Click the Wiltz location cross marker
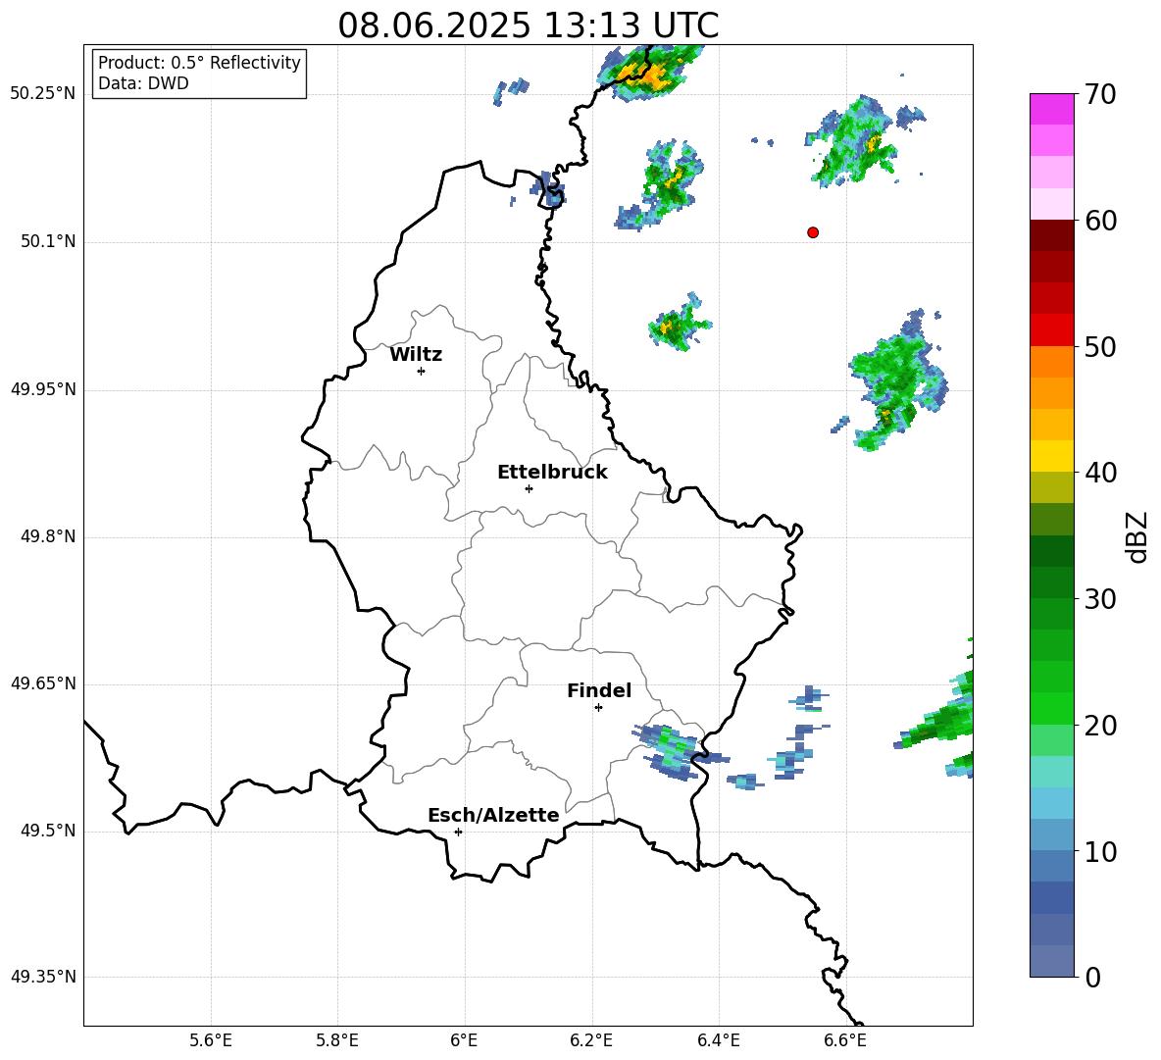The height and width of the screenshot is (1060, 1161). tap(422, 371)
